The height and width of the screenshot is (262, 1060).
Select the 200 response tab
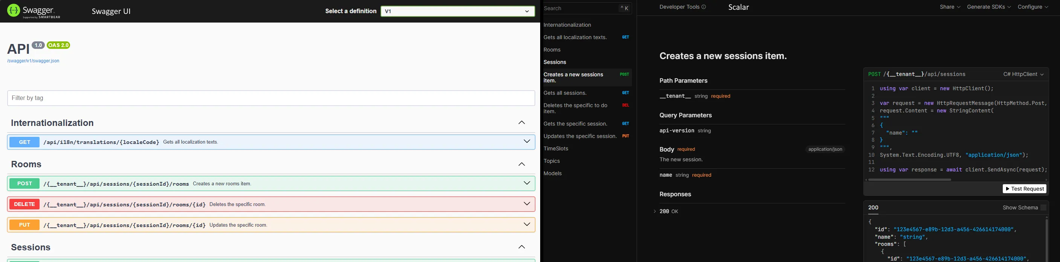[873, 208]
